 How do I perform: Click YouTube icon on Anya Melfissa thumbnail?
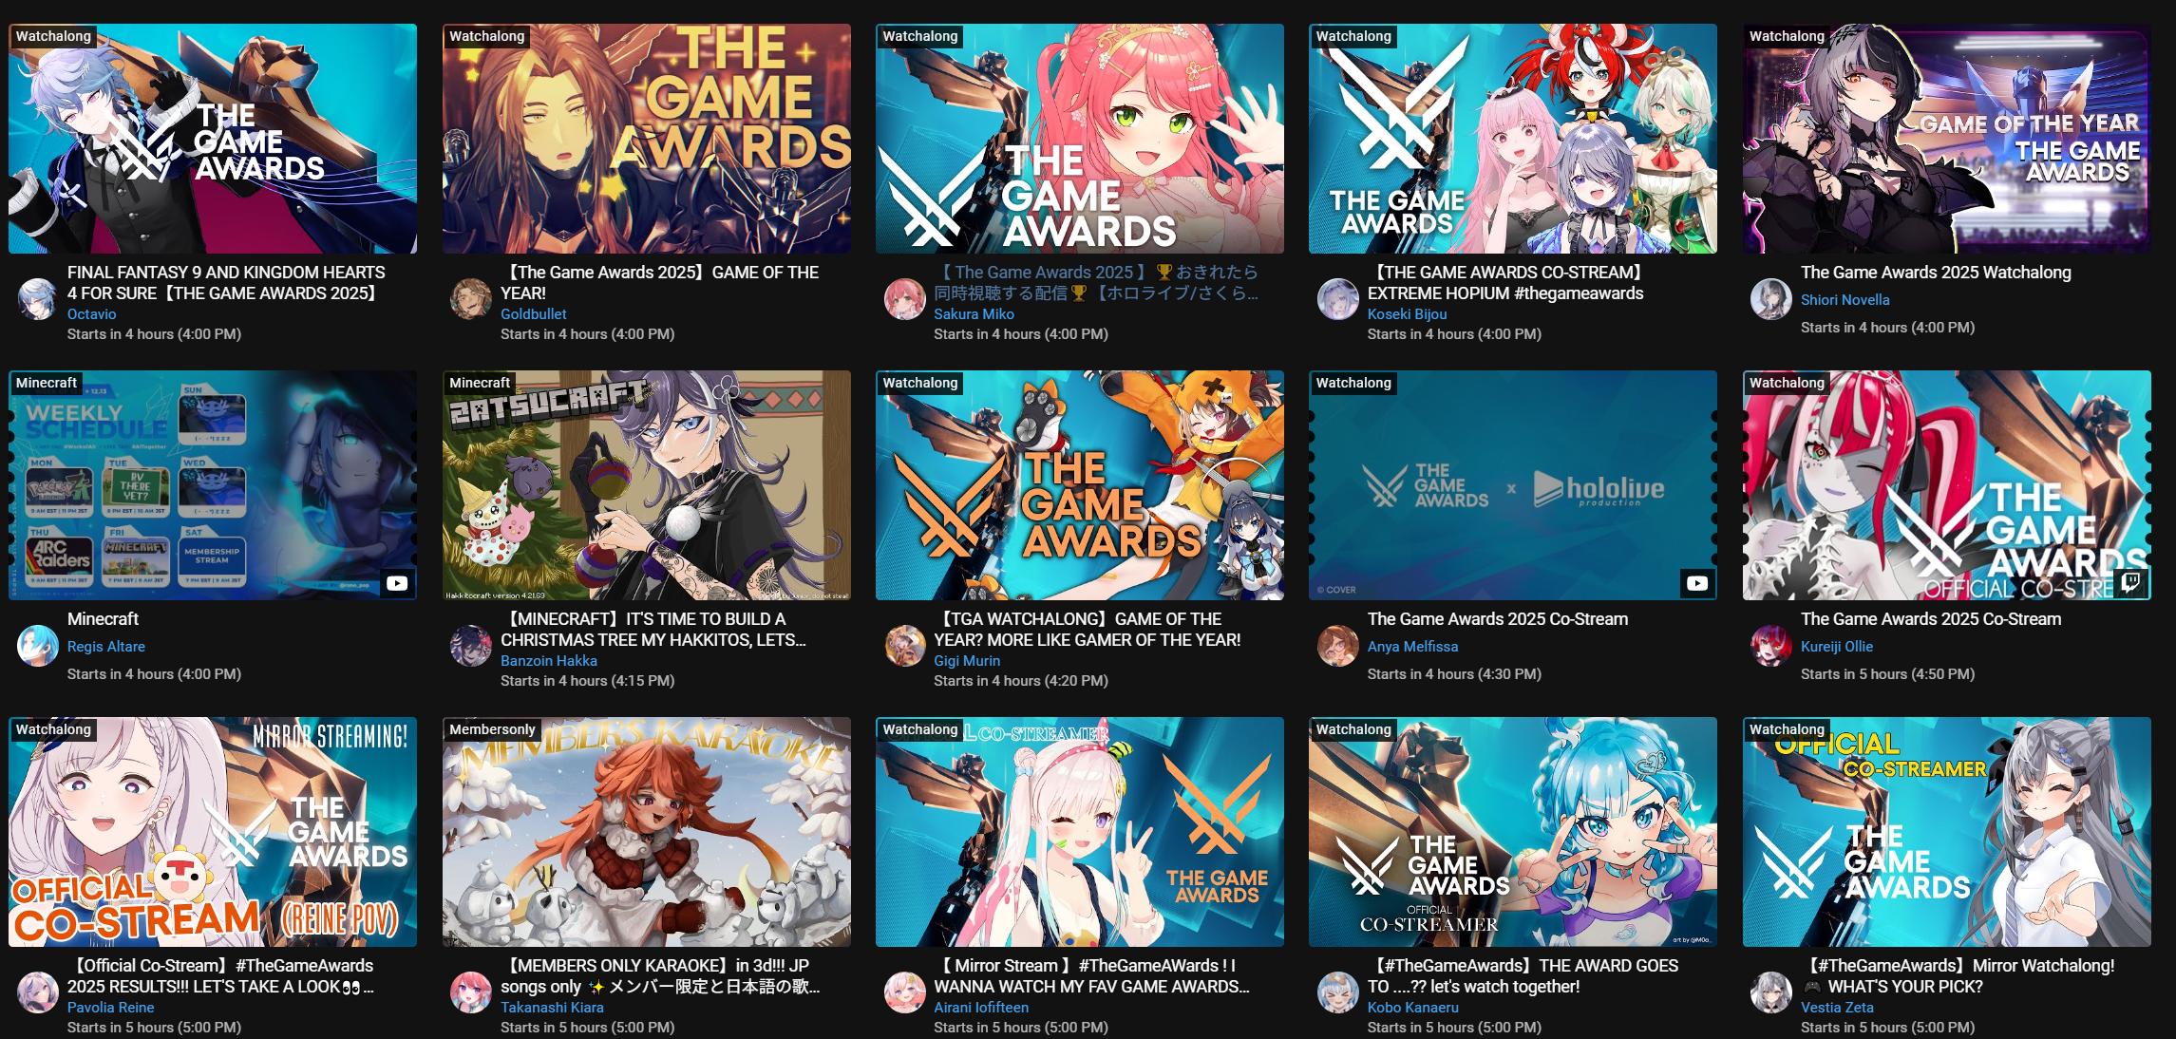(x=1697, y=583)
